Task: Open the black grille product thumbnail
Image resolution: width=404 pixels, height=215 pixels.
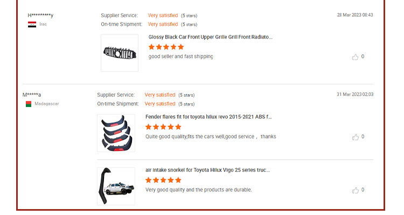Action: pos(120,53)
